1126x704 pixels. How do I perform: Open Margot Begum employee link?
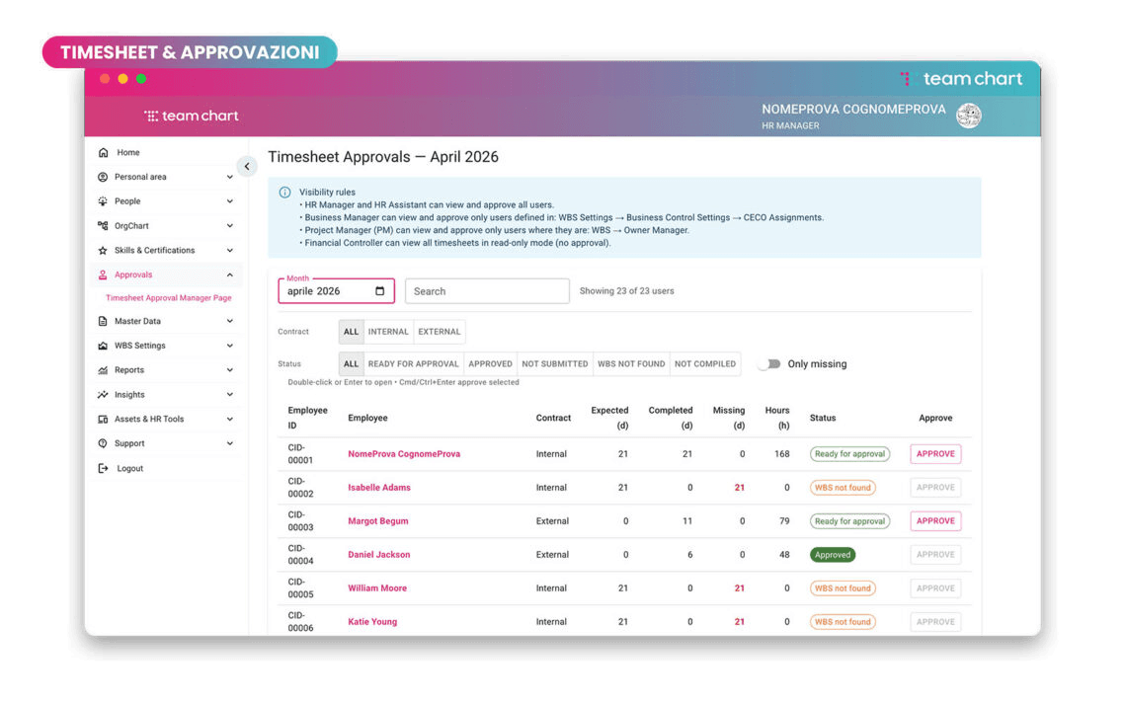tap(377, 521)
